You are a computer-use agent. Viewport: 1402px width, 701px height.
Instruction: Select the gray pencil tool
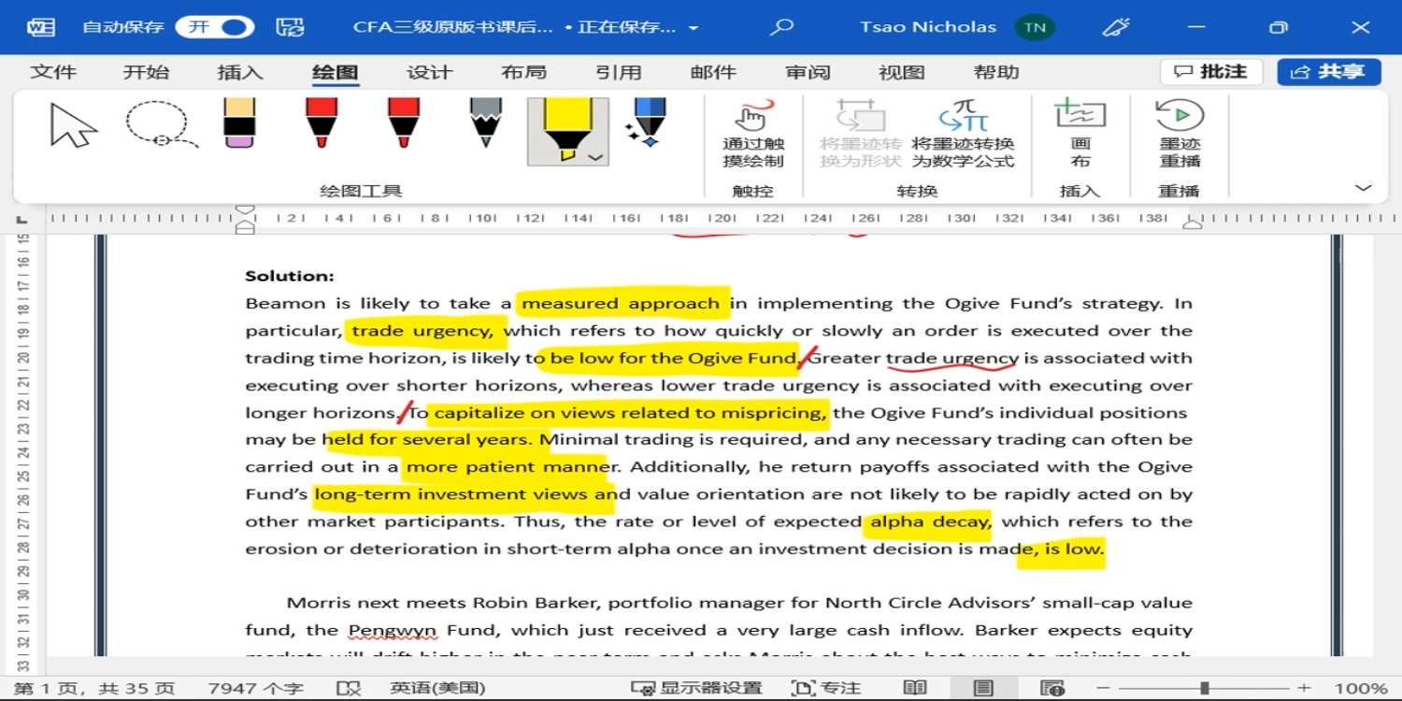pos(485,124)
